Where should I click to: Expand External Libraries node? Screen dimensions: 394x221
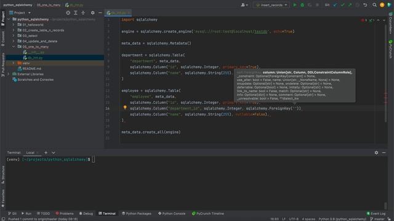point(9,74)
